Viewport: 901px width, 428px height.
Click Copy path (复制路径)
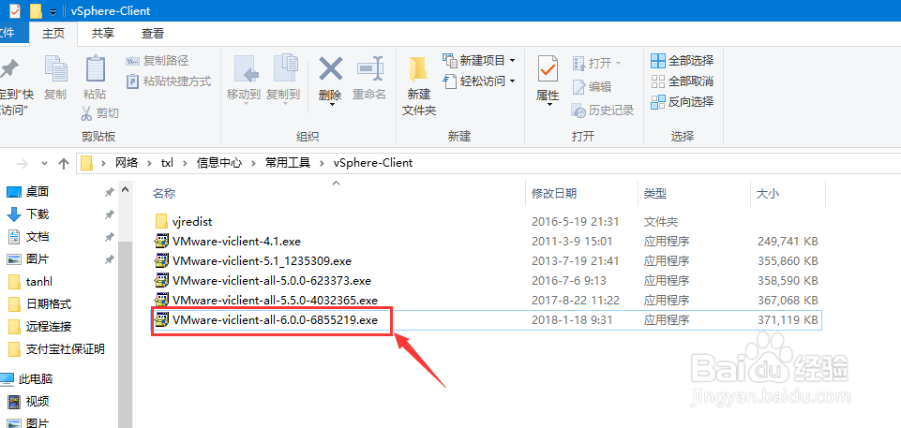point(157,61)
